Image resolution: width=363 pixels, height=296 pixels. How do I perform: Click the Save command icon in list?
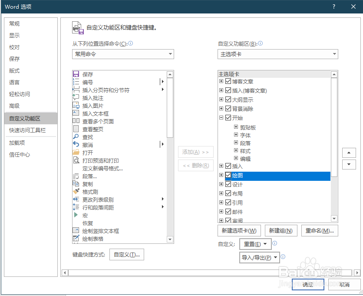tap(76, 74)
